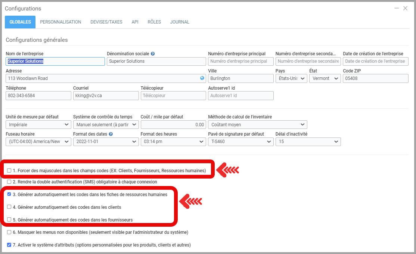Click the globe icon in the Adresse field
Screen dimensions: 416x254
[x=202, y=78]
